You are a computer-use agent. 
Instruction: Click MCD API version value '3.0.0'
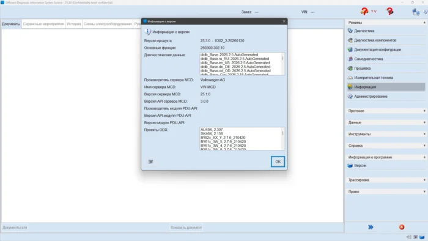(204, 102)
